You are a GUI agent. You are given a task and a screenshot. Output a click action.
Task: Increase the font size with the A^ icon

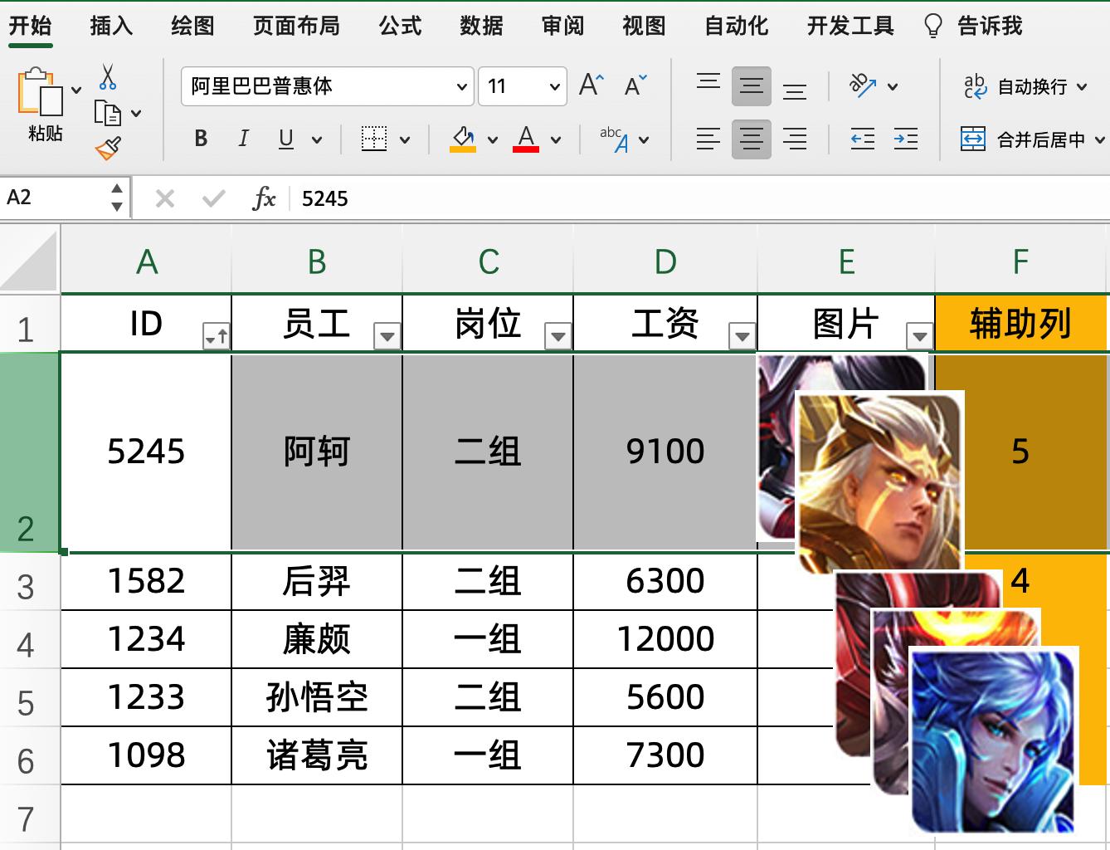[590, 83]
